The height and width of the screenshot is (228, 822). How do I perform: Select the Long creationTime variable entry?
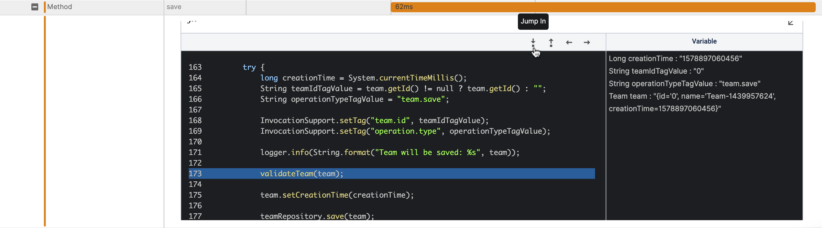675,58
